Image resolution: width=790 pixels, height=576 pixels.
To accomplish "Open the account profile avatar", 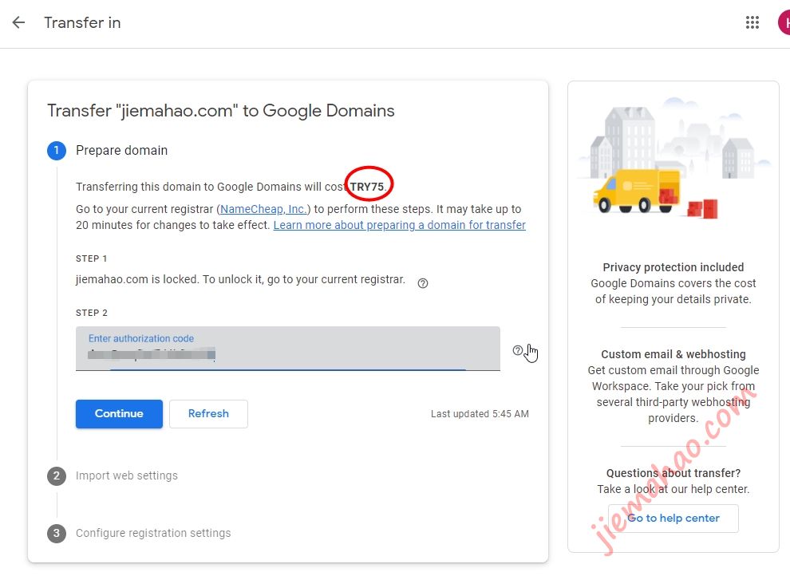I will pos(784,22).
